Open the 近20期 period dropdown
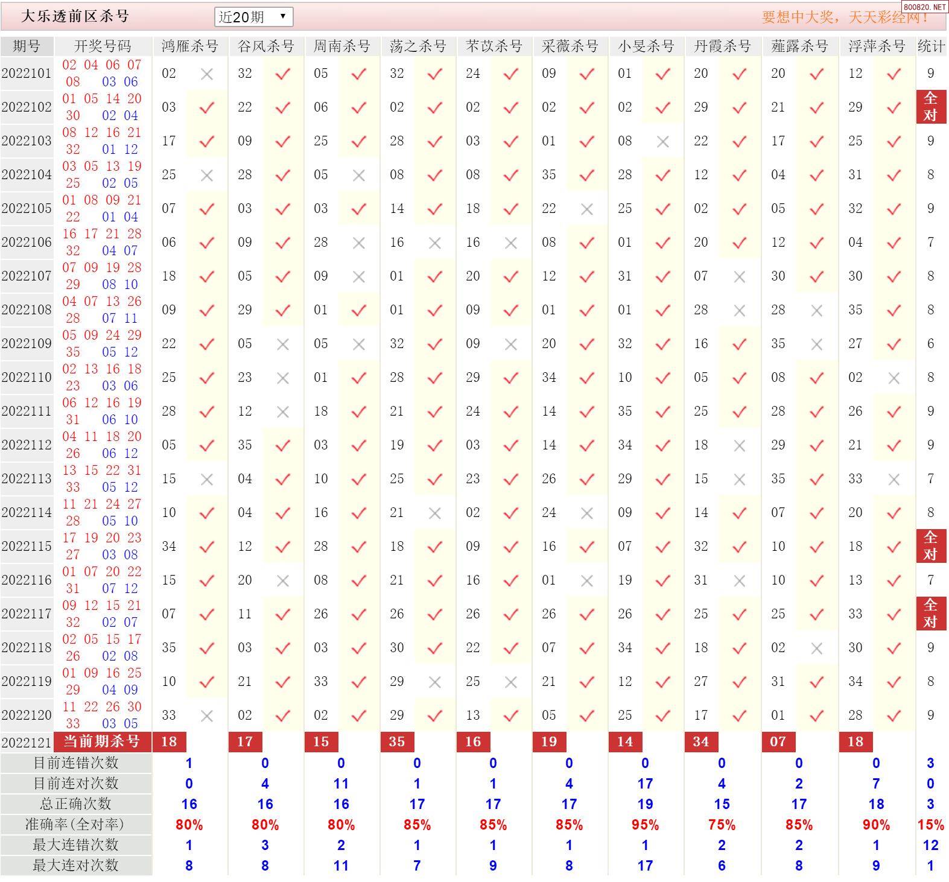The width and height of the screenshot is (949, 882). [x=253, y=17]
